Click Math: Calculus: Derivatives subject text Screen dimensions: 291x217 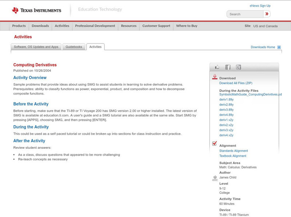tap(238, 167)
